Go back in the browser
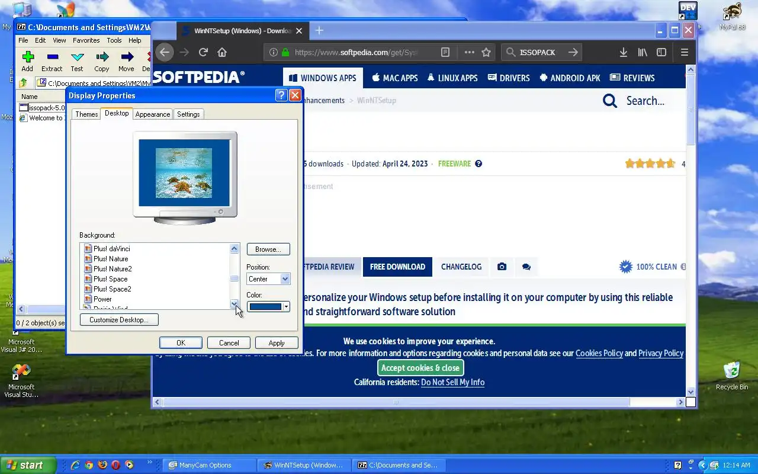The height and width of the screenshot is (474, 758). click(x=165, y=52)
